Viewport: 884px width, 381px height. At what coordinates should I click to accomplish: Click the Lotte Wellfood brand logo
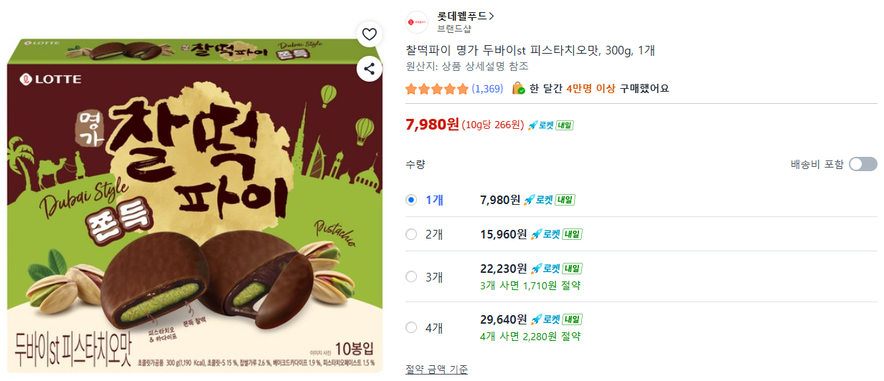[417, 22]
